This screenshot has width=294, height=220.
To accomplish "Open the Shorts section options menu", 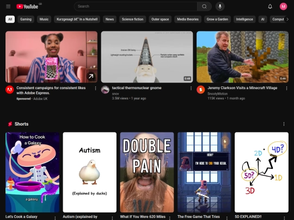I will click(x=284, y=124).
